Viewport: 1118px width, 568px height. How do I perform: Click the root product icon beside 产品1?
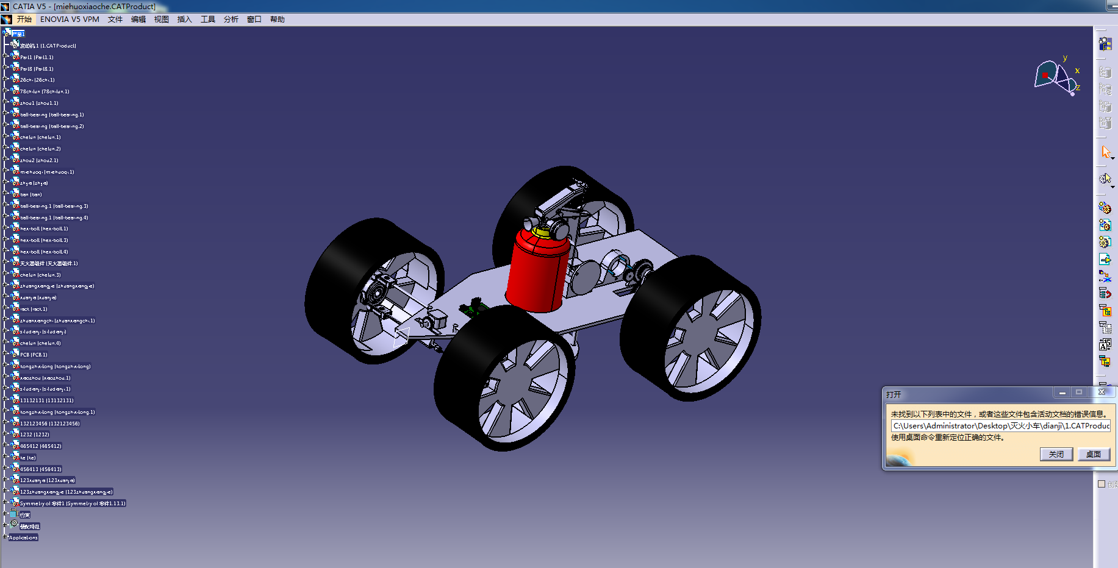pos(7,33)
